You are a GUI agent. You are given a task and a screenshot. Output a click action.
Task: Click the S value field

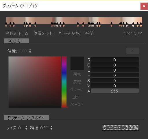click(x=115, y=81)
